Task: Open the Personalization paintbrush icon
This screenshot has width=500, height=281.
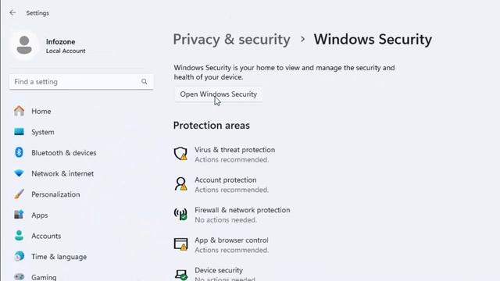Action: [x=19, y=194]
